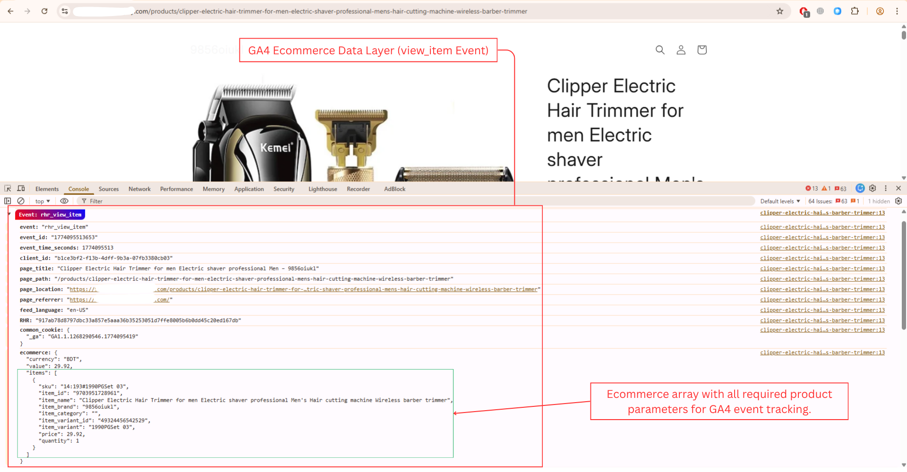Image resolution: width=907 pixels, height=472 pixels.
Task: Open the DevTools AI assistance button
Action: pyautogui.click(x=860, y=188)
